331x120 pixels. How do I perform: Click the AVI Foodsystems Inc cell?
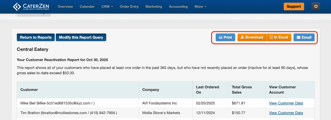[166, 103]
